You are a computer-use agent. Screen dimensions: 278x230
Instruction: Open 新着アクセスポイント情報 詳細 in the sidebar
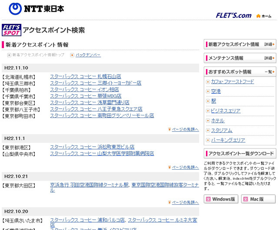pyautogui.click(x=240, y=44)
